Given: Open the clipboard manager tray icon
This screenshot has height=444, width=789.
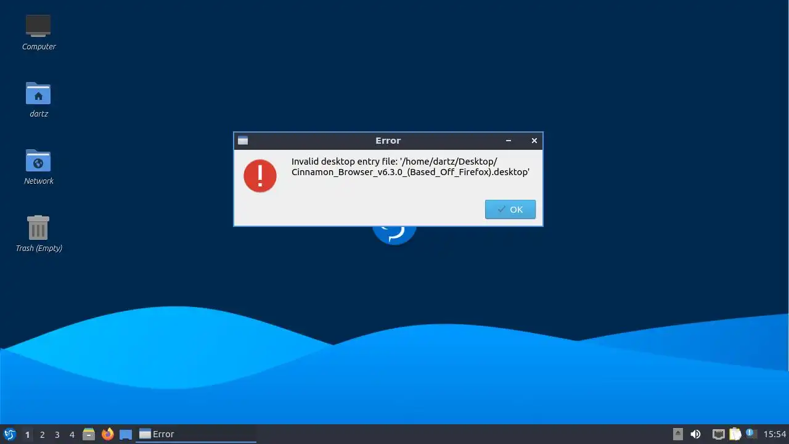Looking at the screenshot, I should coord(735,434).
